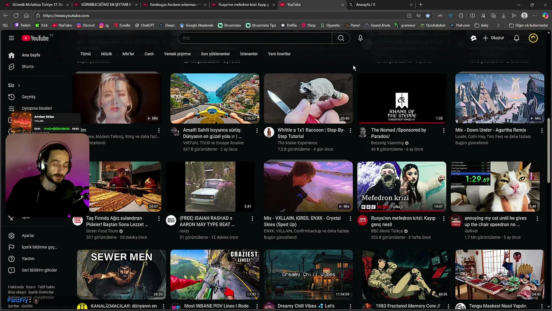Open The Maker Experience channel avatar

(x=269, y=132)
